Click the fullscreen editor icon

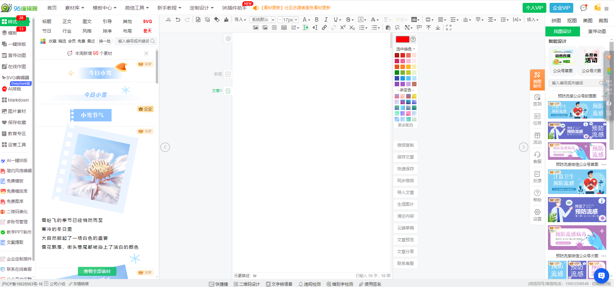(x=449, y=28)
